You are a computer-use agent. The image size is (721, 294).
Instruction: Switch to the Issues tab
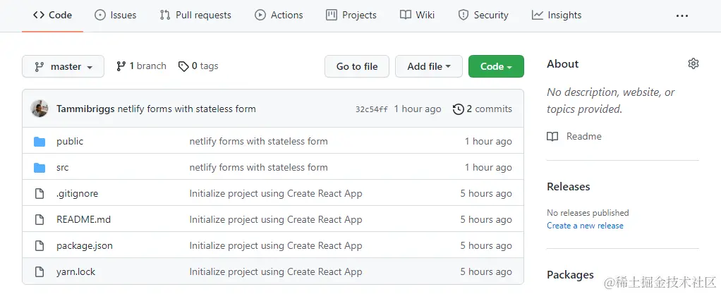[x=116, y=16]
